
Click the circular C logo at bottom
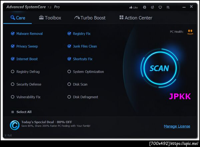pos(15,125)
